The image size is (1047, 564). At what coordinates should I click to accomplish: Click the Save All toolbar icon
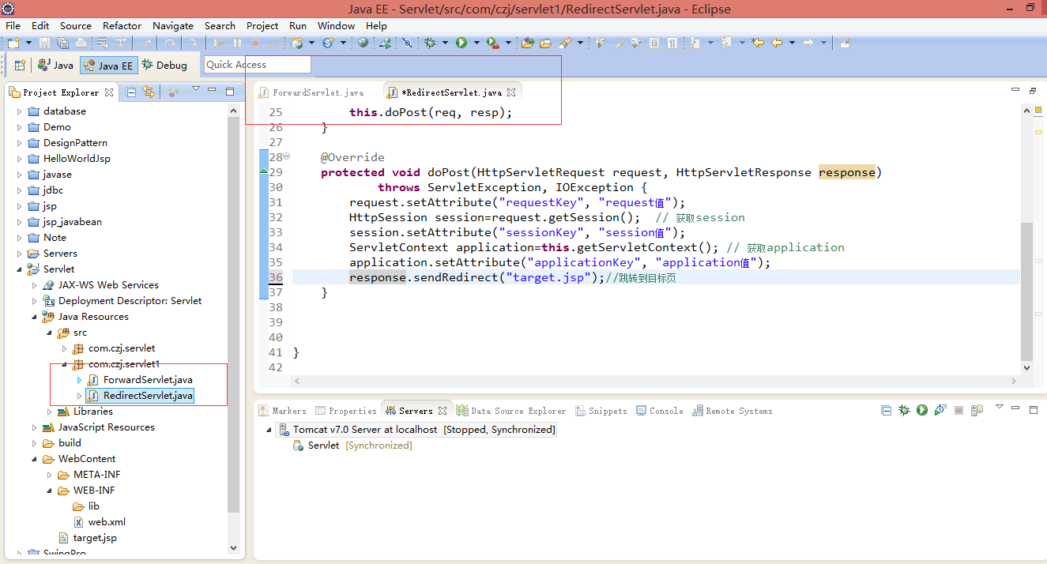(x=63, y=43)
